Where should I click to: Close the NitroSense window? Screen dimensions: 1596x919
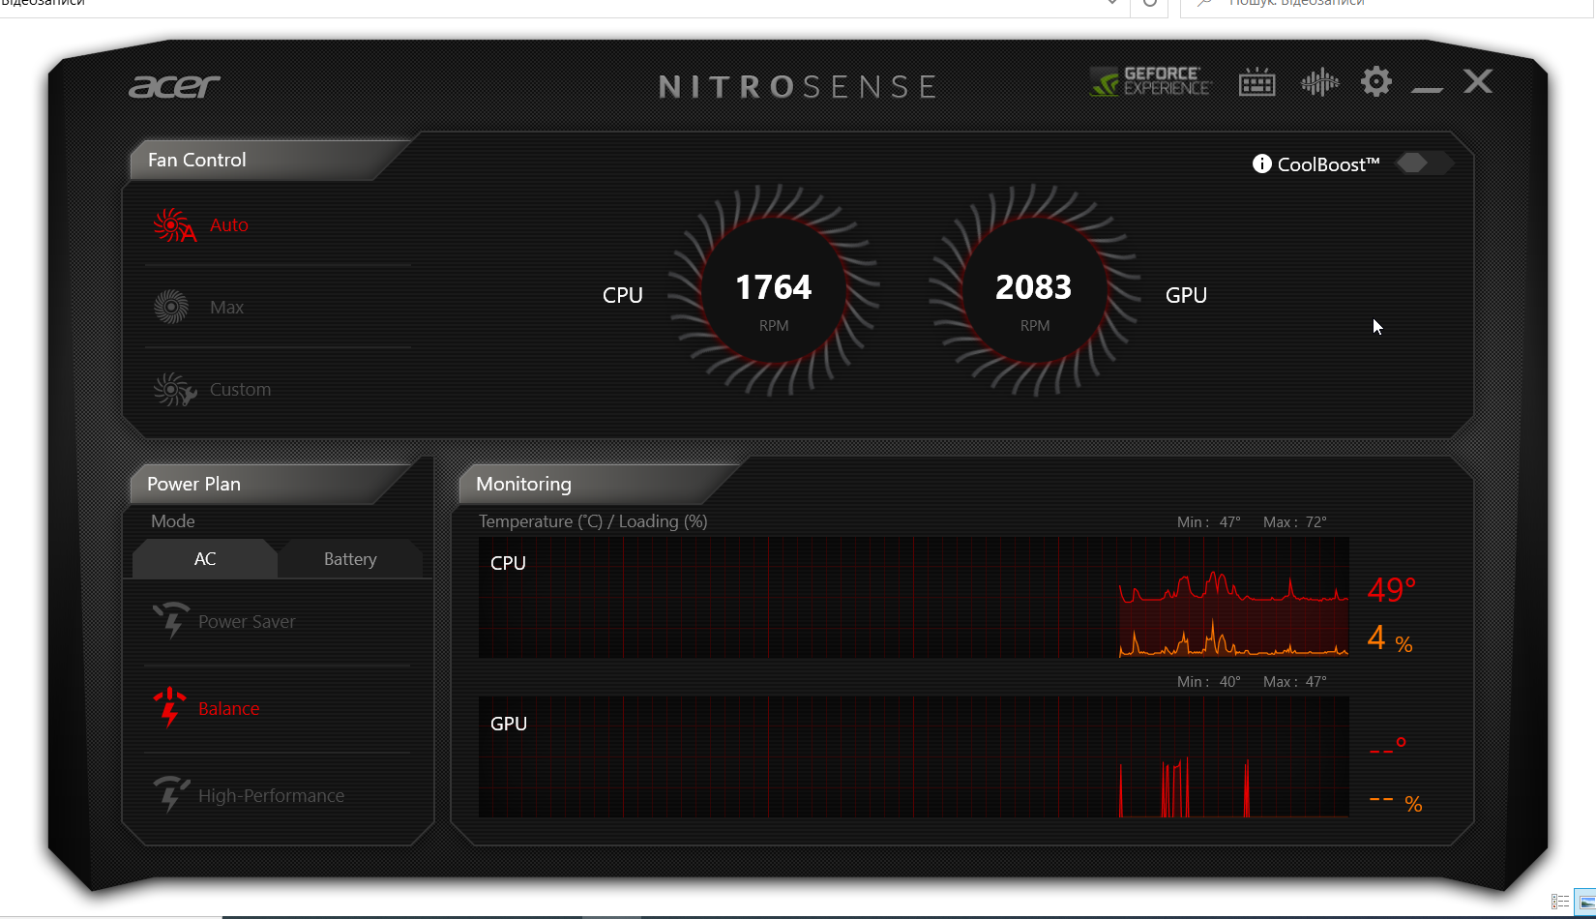[x=1478, y=81]
